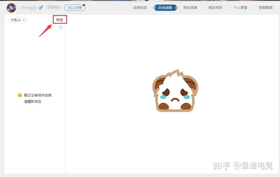Viewport: 280px width, 177px height.
Task: Open the 我的英雄 tab
Action: (190, 8)
